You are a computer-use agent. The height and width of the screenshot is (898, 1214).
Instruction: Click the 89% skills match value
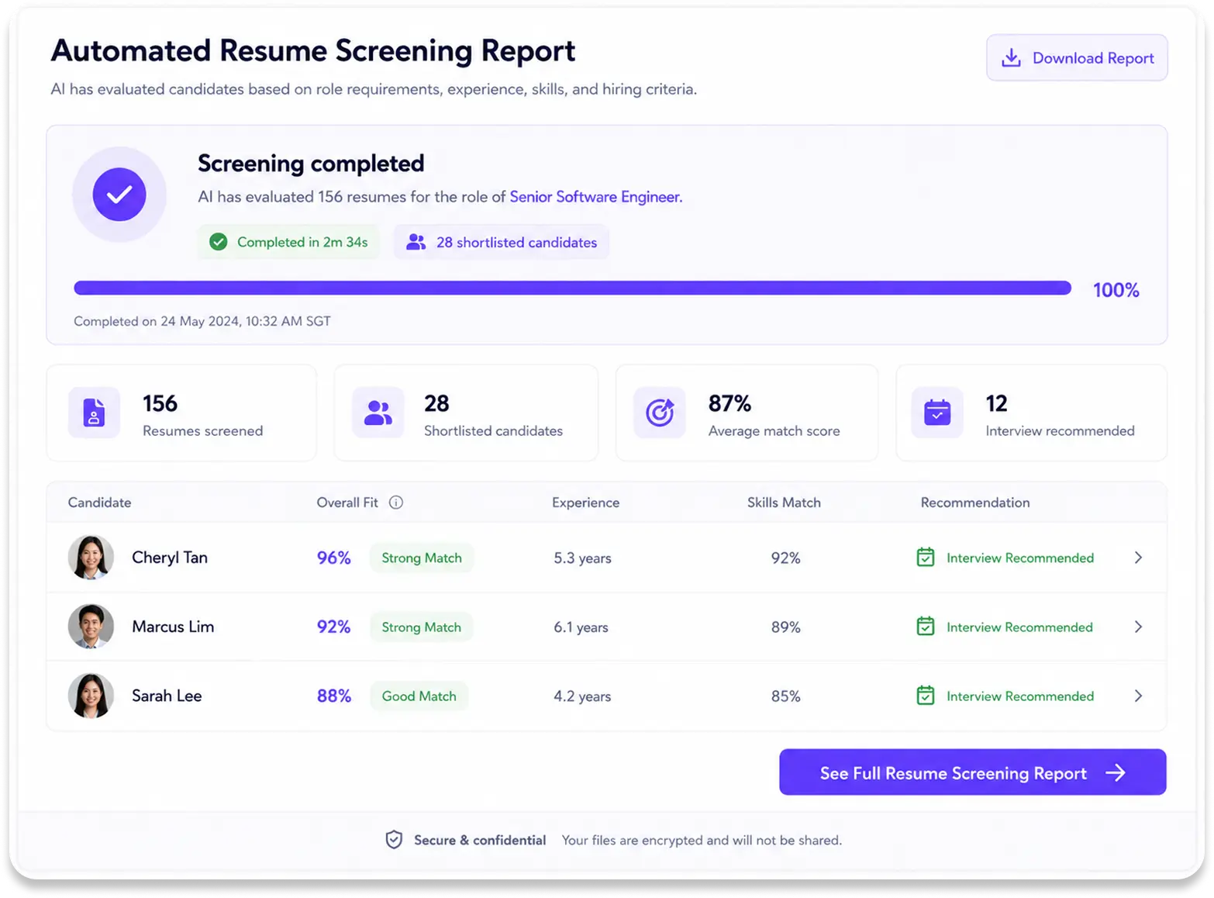(785, 627)
